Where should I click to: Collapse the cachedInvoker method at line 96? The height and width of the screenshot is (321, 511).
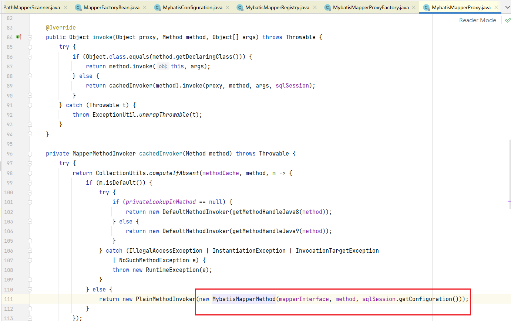(30, 154)
